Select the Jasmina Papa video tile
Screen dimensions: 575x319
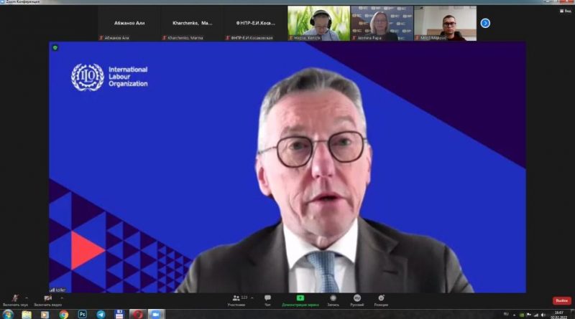(382, 23)
